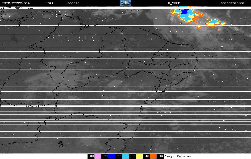Click the small rectangular district outline on map
Viewport: 251px width, 159px height.
[x=33, y=124]
